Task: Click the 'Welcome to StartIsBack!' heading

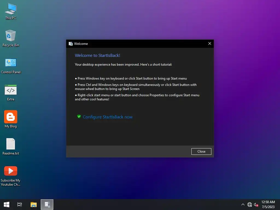Action: pos(98,55)
